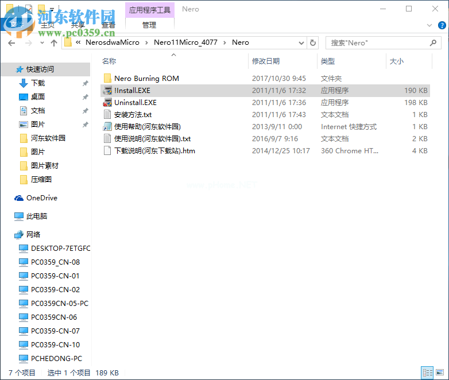Click NerosdwaMicro in the address path
This screenshot has height=380, width=449.
coord(113,42)
